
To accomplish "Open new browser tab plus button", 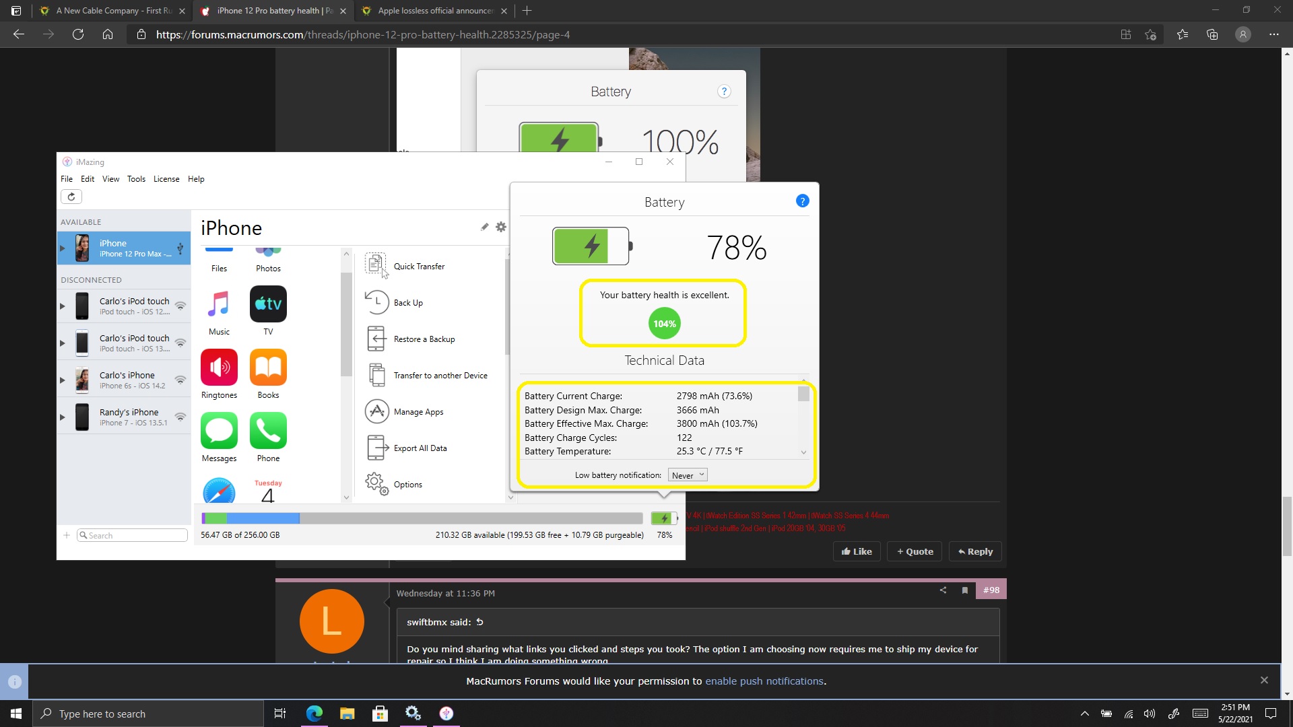I will pos(527,11).
